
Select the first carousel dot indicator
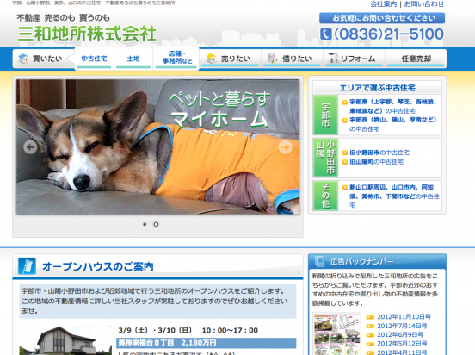tap(145, 224)
